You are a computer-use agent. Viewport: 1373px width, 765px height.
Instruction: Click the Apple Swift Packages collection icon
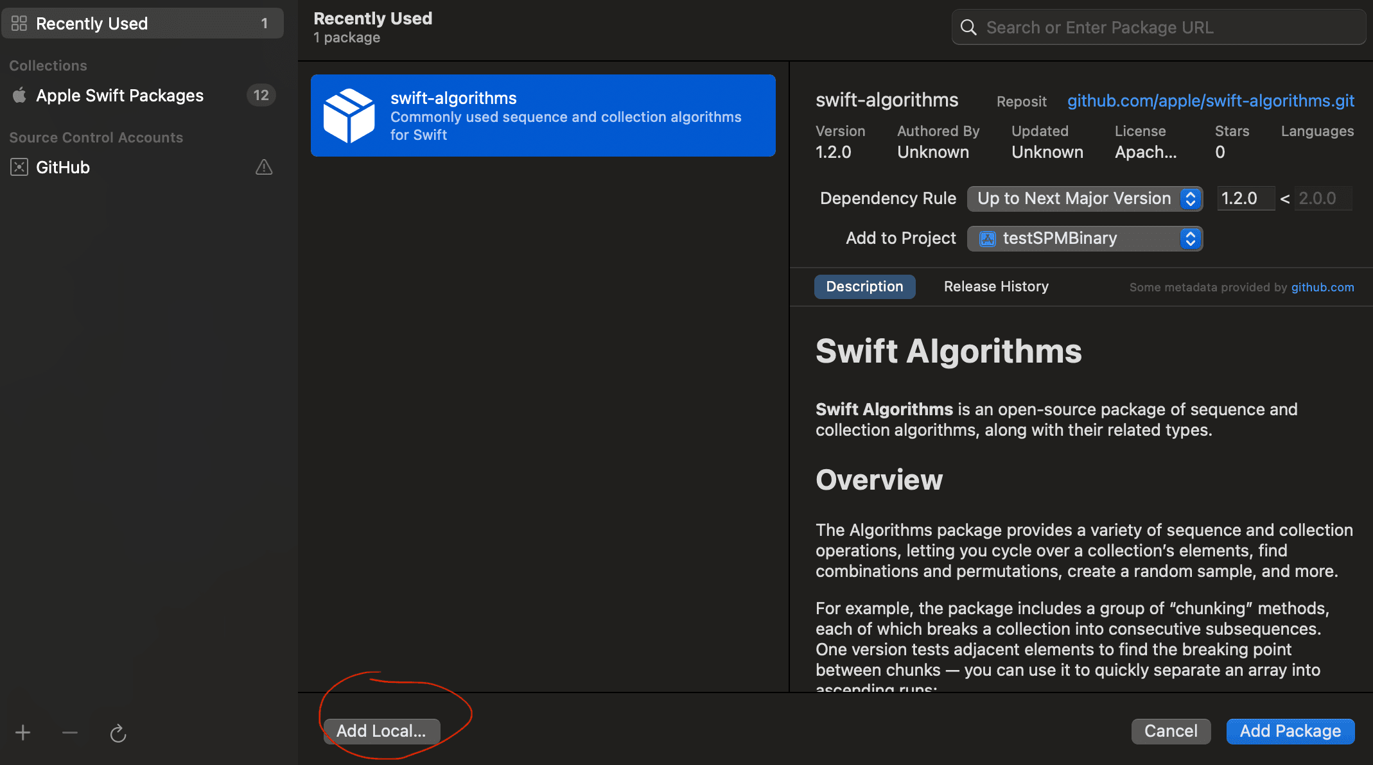coord(18,95)
